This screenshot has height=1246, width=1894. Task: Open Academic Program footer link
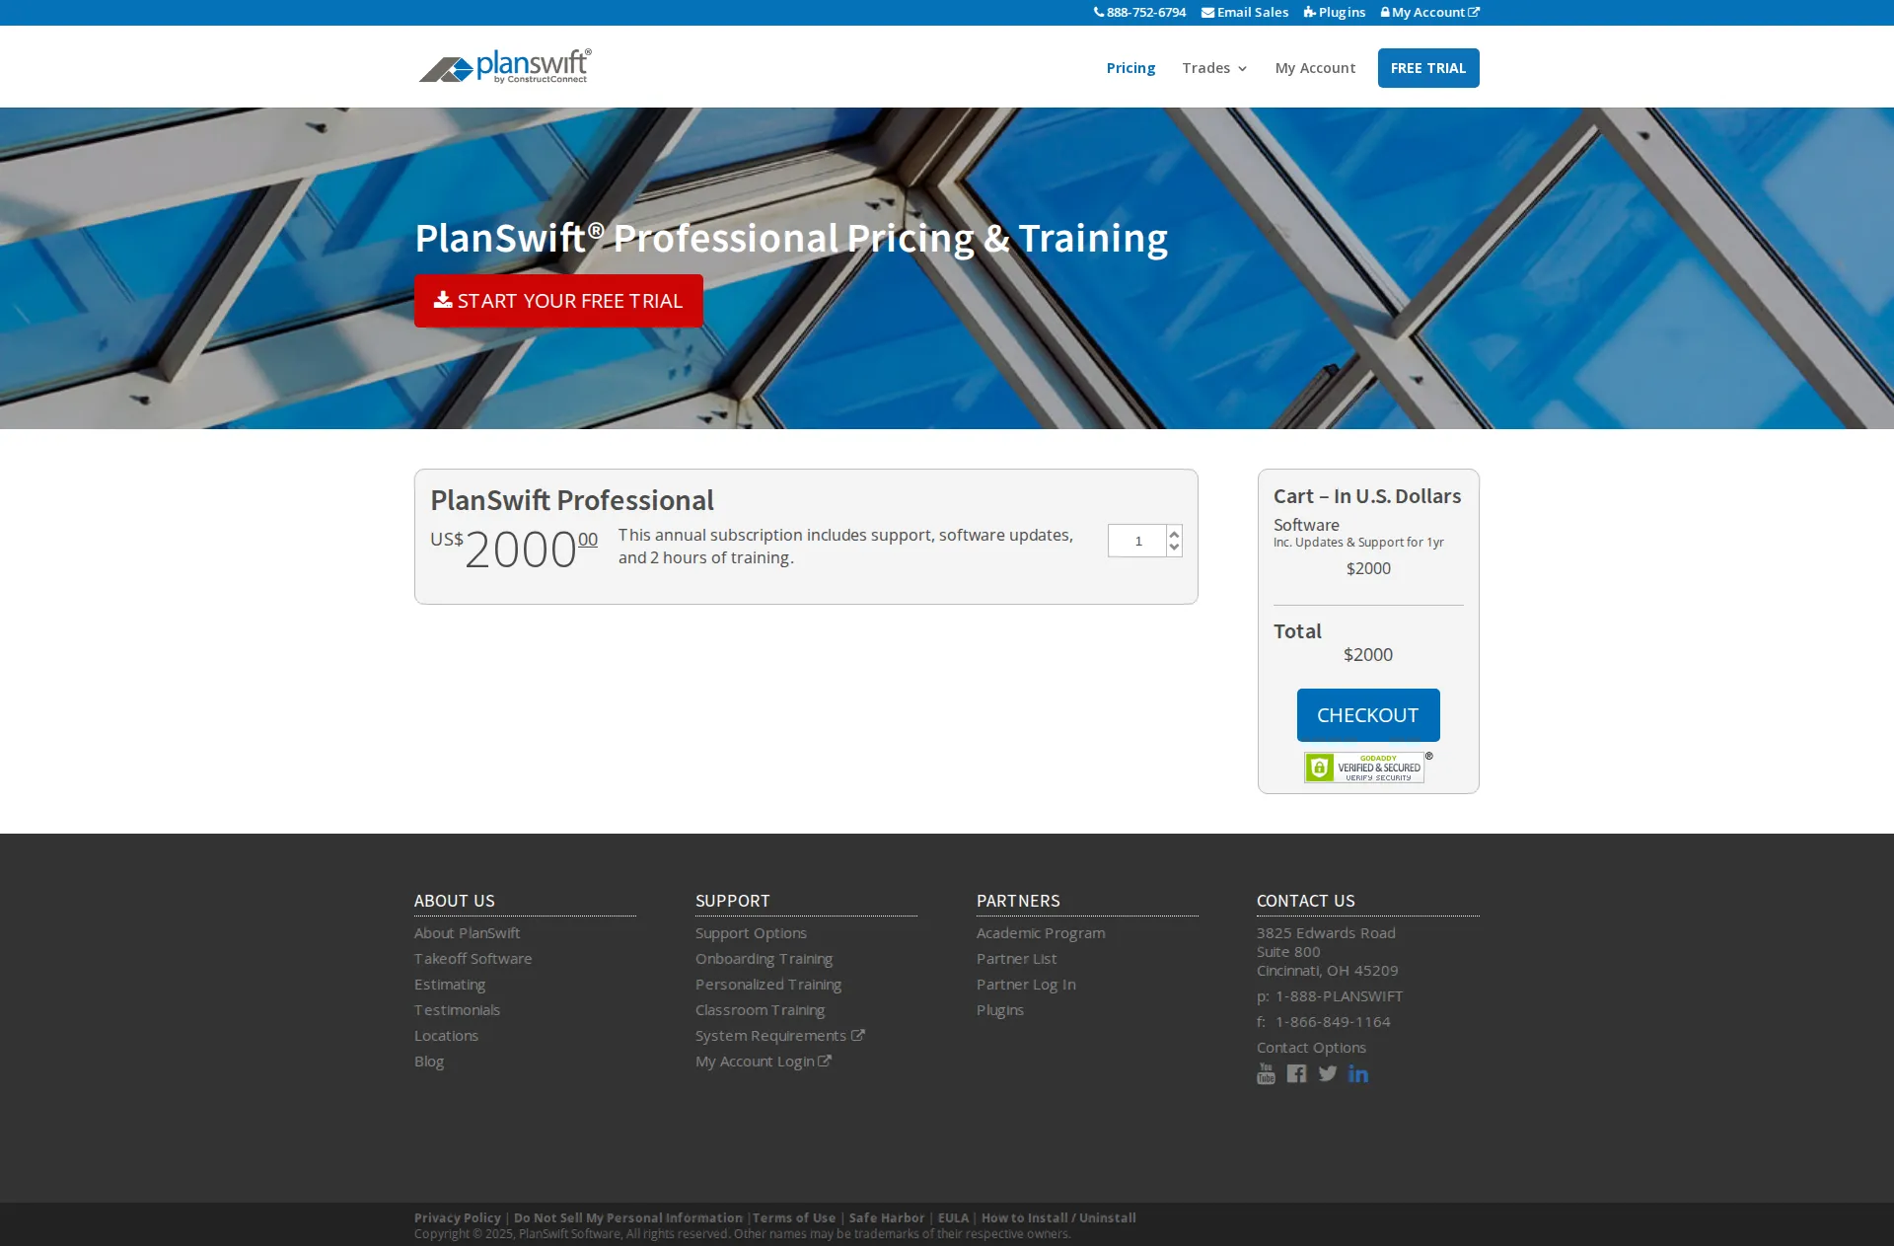point(1041,933)
